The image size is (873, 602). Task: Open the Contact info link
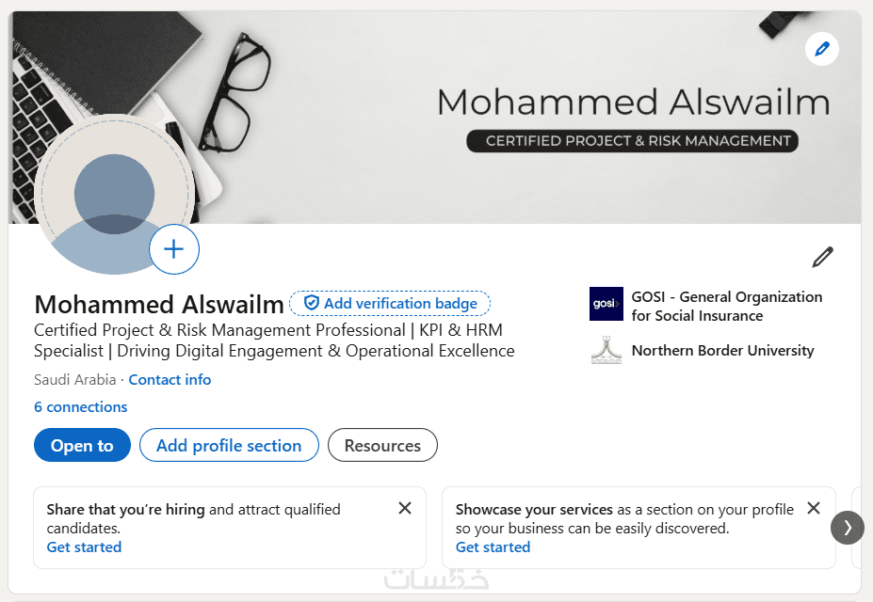170,380
